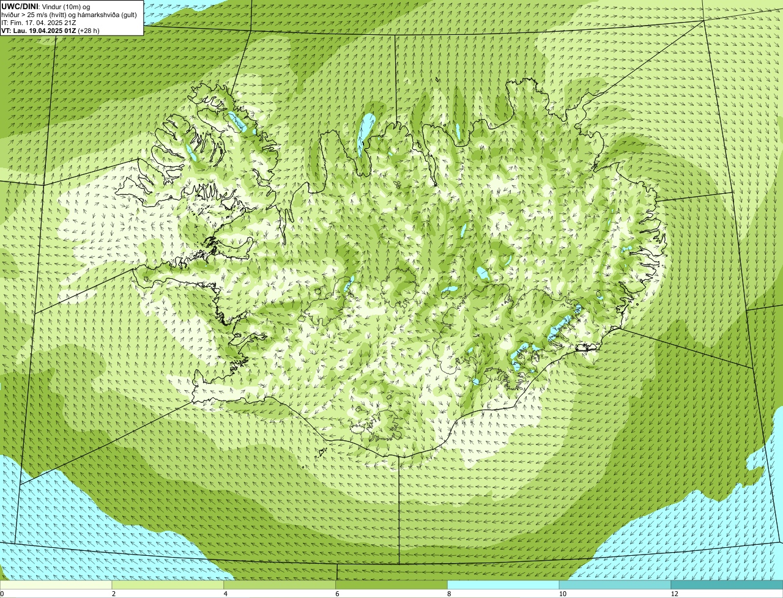This screenshot has height=598, width=783.
Task: Click the 'hviður > 25 m/s (hvítt)' legend line
Action: 69,15
